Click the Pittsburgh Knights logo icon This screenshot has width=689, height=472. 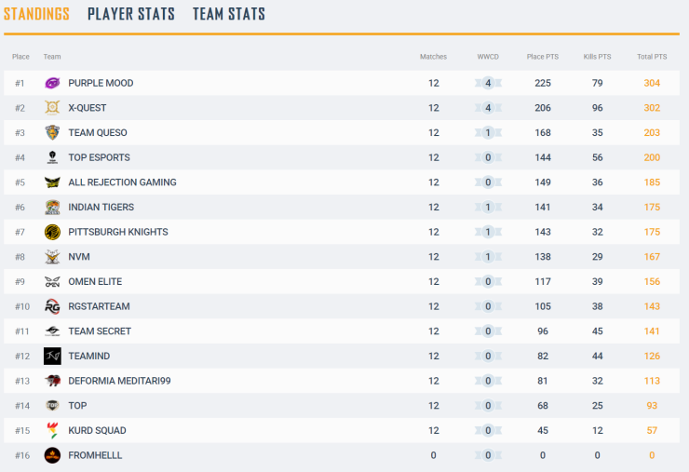pos(52,232)
